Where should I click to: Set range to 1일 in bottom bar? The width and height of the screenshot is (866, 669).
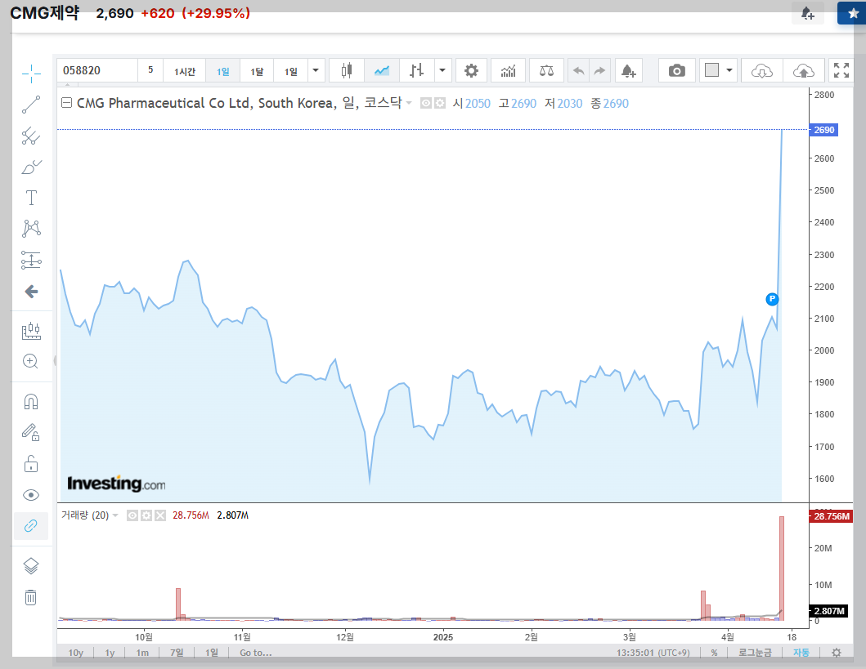coord(212,653)
